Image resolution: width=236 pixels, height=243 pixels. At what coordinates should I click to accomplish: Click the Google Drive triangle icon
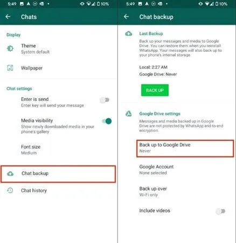[x=129, y=113]
